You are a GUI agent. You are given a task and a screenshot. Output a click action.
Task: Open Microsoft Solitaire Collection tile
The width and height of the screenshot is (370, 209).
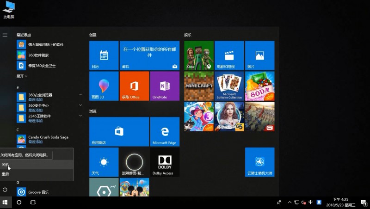coord(229,86)
